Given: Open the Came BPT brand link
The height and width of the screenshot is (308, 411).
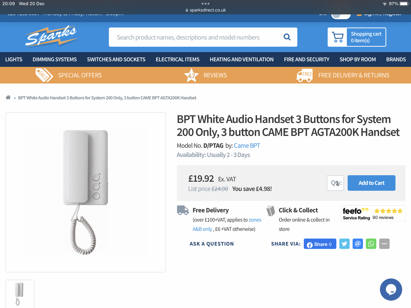Looking at the screenshot, I should tap(247, 146).
